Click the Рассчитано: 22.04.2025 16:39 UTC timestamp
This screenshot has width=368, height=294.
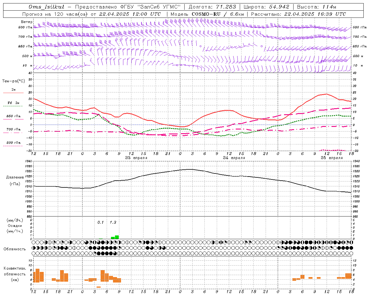(298, 14)
